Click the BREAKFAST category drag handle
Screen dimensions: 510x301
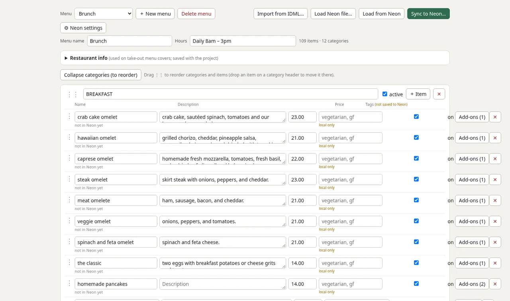click(73, 94)
